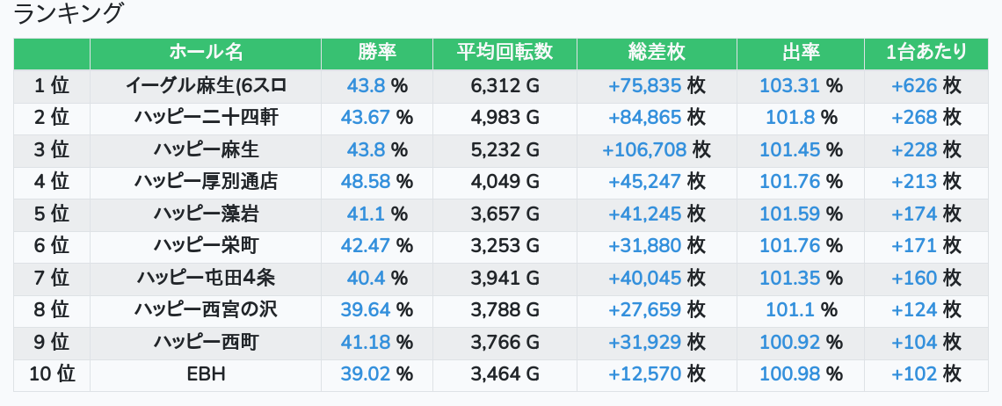The width and height of the screenshot is (1002, 406).
Task: Click the ホール名 column header
Action: [206, 53]
